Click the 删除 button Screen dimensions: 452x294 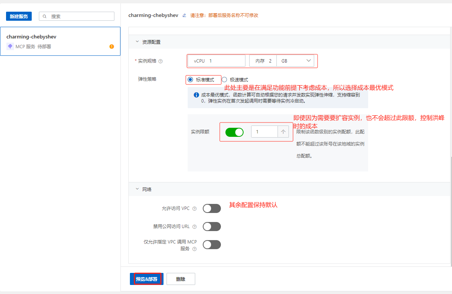[x=181, y=279]
